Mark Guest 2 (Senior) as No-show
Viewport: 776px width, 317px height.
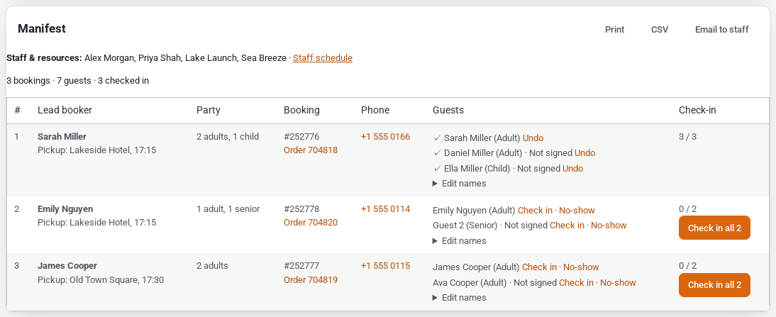[609, 225]
